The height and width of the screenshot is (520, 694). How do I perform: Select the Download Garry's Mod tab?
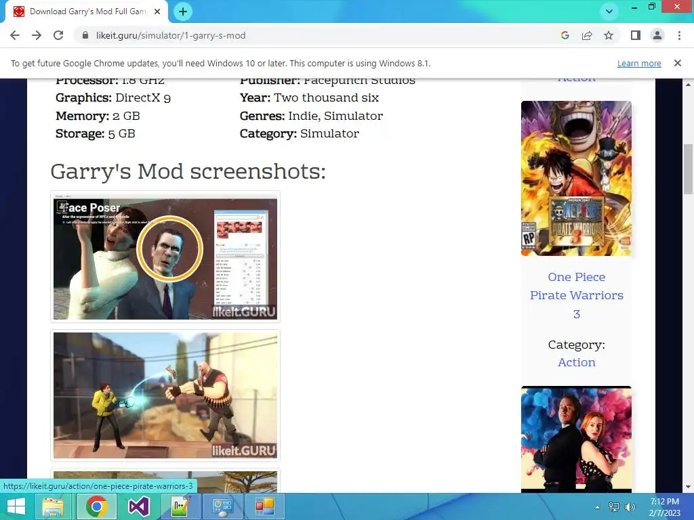click(x=86, y=12)
